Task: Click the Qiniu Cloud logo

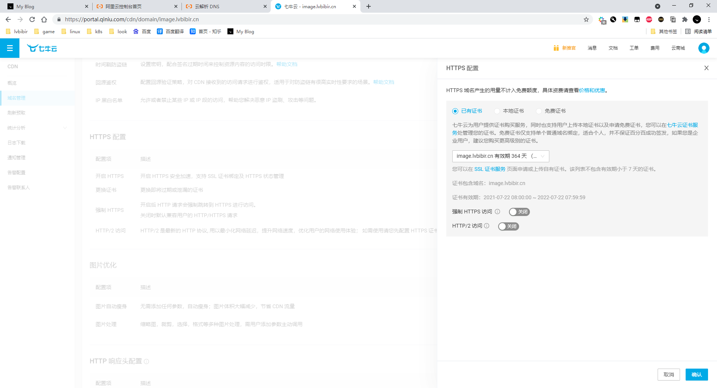Action: pyautogui.click(x=42, y=48)
